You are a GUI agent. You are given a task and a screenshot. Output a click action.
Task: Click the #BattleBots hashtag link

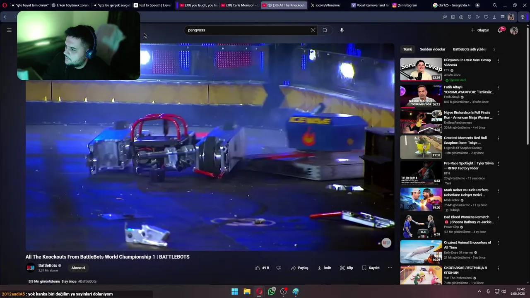(x=87, y=281)
